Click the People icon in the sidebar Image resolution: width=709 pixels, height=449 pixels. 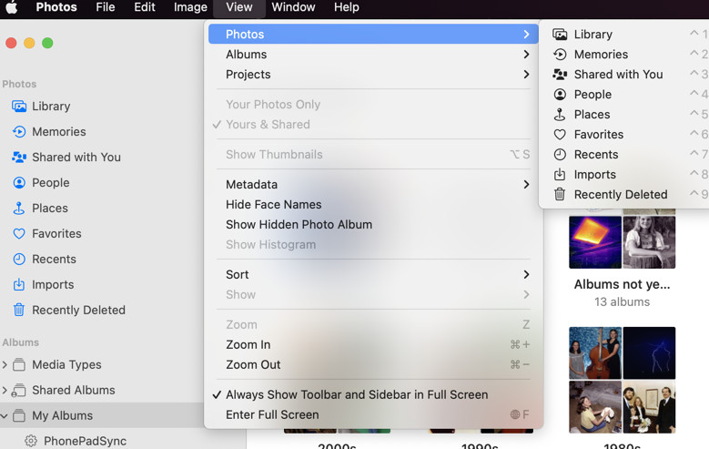19,182
